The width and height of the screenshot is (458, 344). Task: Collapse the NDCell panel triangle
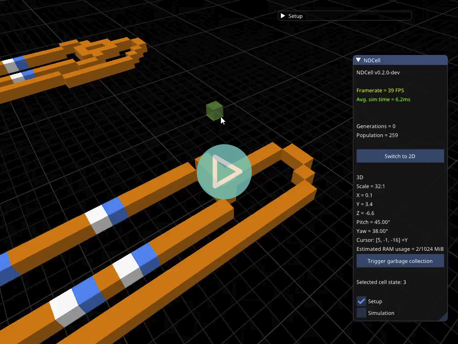point(358,60)
